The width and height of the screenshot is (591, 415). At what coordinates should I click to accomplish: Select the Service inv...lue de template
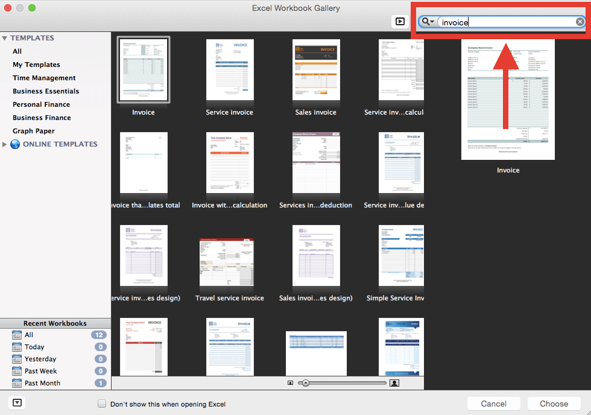(401, 162)
